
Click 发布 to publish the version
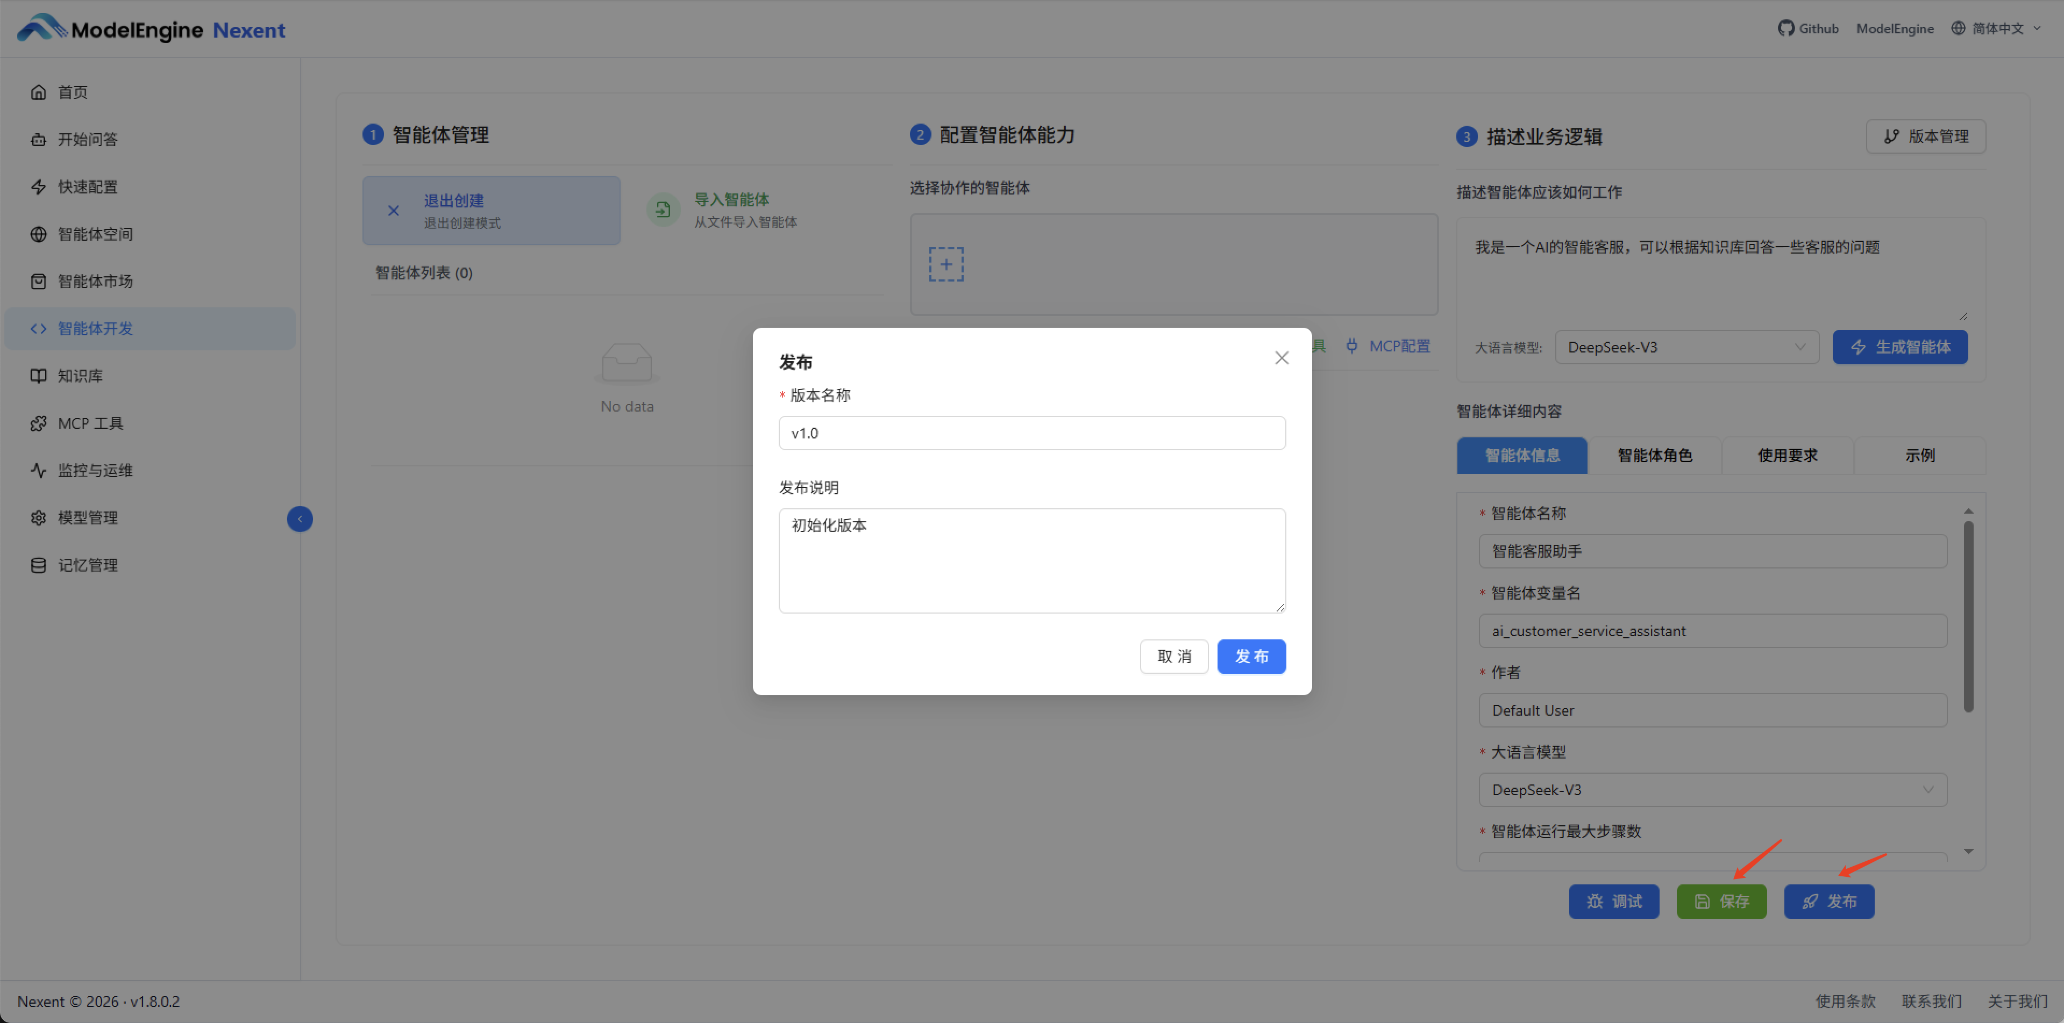click(1251, 657)
